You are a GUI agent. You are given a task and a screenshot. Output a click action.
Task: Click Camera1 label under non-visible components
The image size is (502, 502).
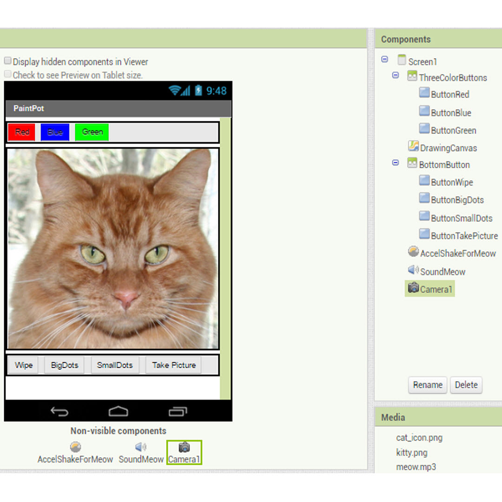(x=184, y=459)
